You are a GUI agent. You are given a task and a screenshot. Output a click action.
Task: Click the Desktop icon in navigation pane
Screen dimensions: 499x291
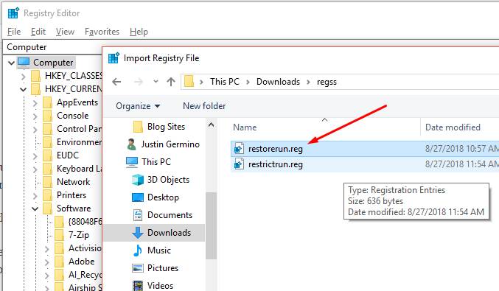[138, 197]
